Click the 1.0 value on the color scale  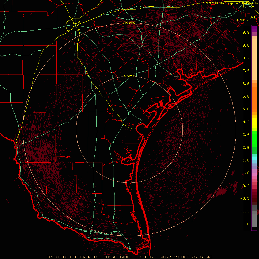click(246, 173)
